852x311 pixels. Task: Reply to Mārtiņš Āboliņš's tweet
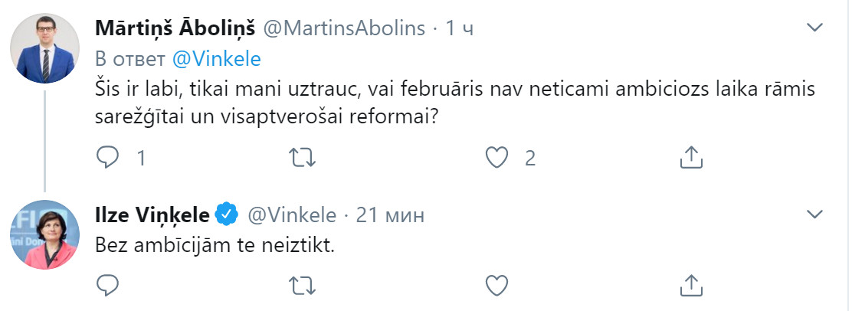(107, 158)
